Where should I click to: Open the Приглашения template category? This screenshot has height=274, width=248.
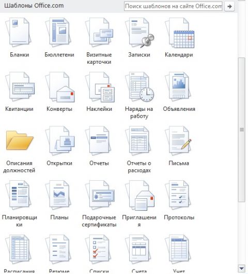[140, 195]
